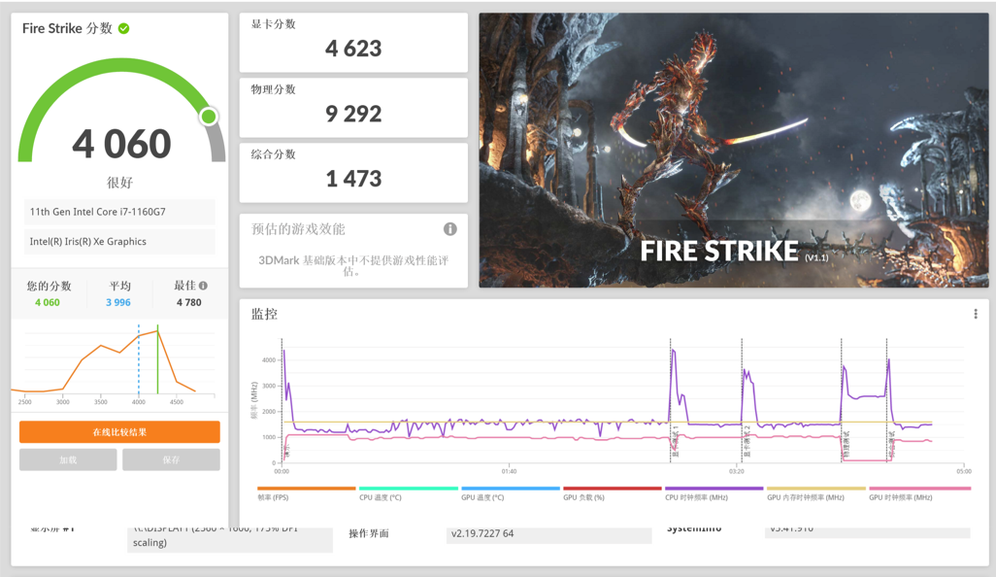The height and width of the screenshot is (577, 996).
Task: Click the Fire Strike 分数 title
Action: coord(67,28)
